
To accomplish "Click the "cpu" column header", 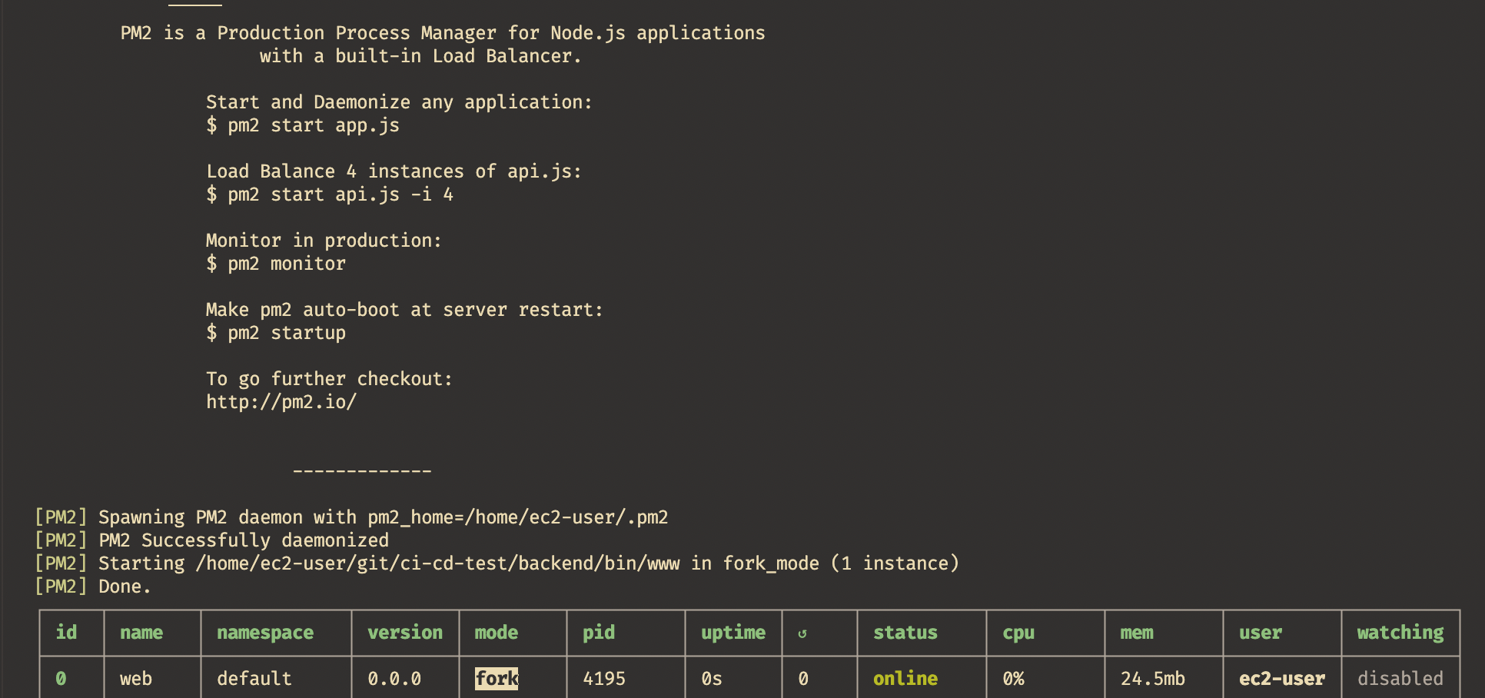I will (1018, 633).
